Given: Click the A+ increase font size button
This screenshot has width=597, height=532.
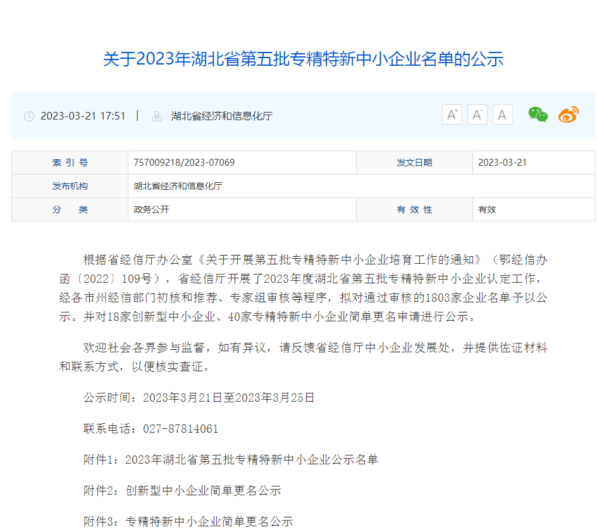Looking at the screenshot, I should 452,114.
